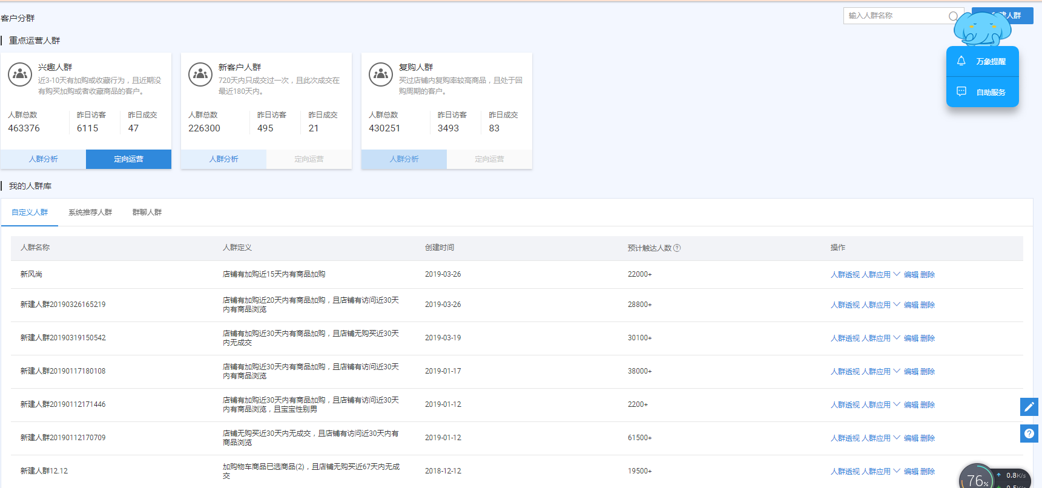Click 编辑 for 新风尚
The image size is (1042, 488).
click(911, 275)
